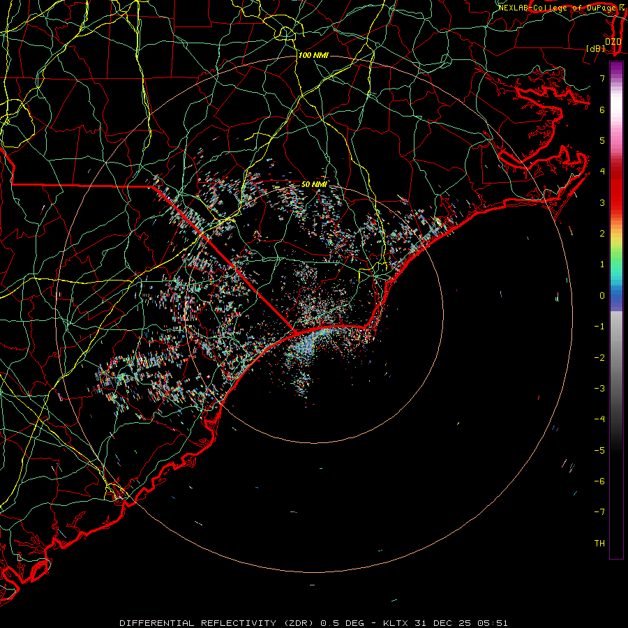Click the 0 value on the color scale
The height and width of the screenshot is (628, 628).
[x=602, y=296]
